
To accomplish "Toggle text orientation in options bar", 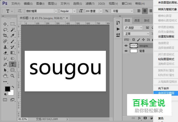I will (20, 11).
